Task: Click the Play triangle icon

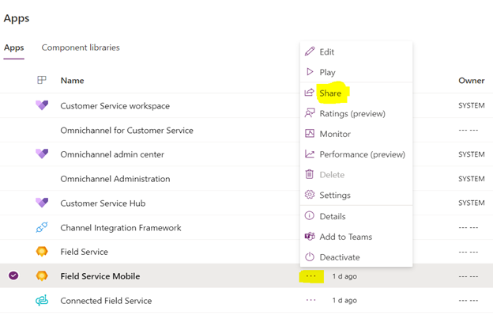Action: [x=310, y=72]
